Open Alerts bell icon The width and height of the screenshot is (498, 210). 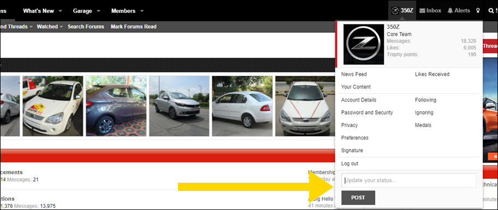(x=450, y=10)
